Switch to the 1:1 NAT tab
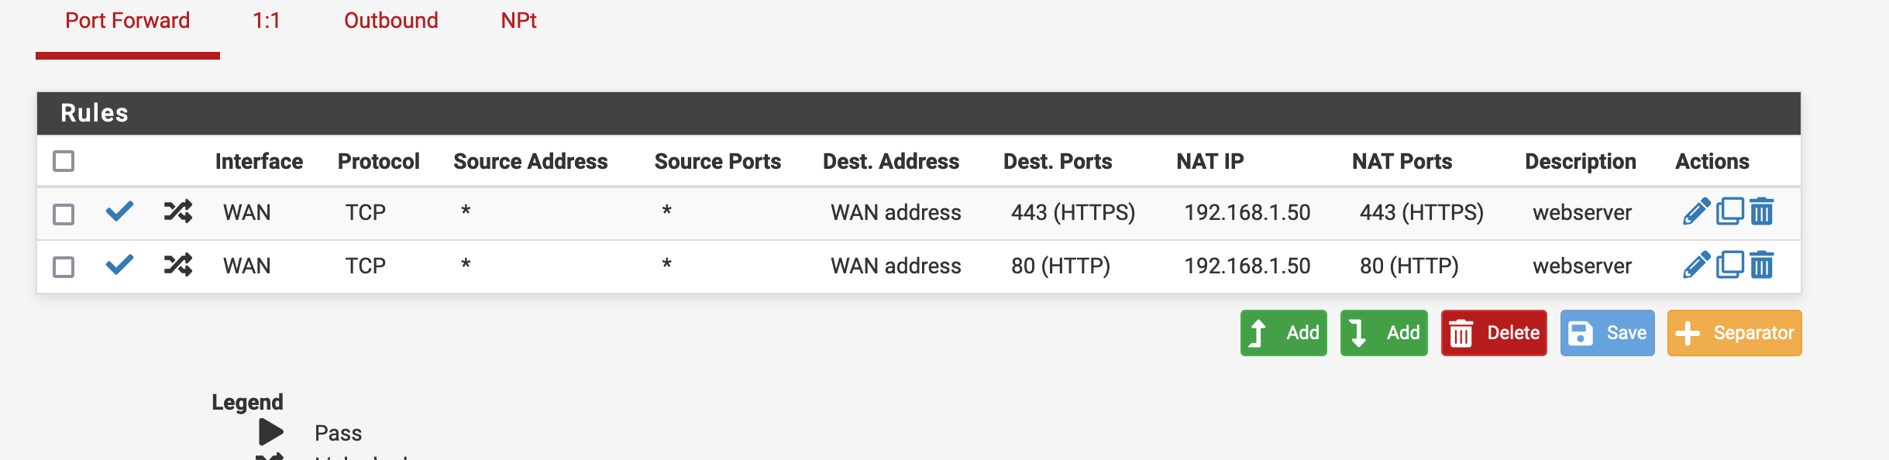Viewport: 1889px width, 460px height. tap(267, 21)
